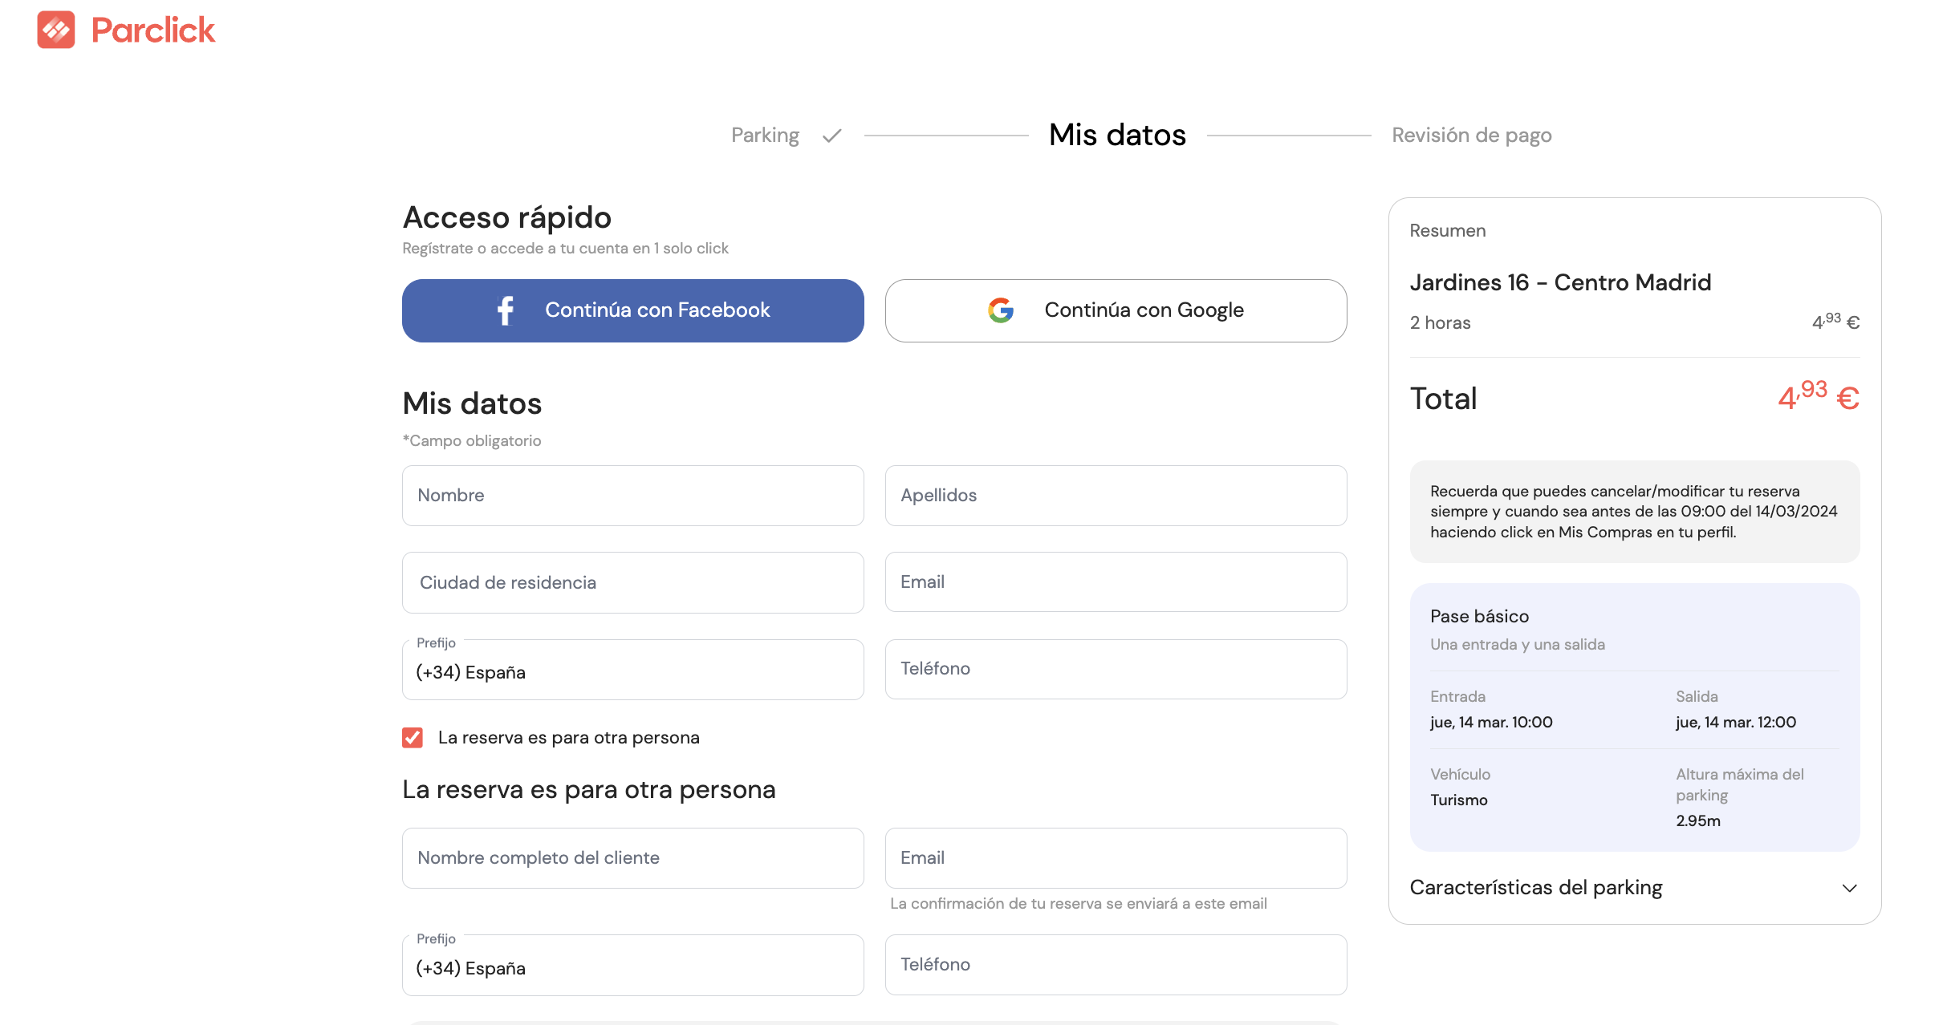Select the Revisión de pago step
The image size is (1947, 1025).
click(x=1471, y=136)
